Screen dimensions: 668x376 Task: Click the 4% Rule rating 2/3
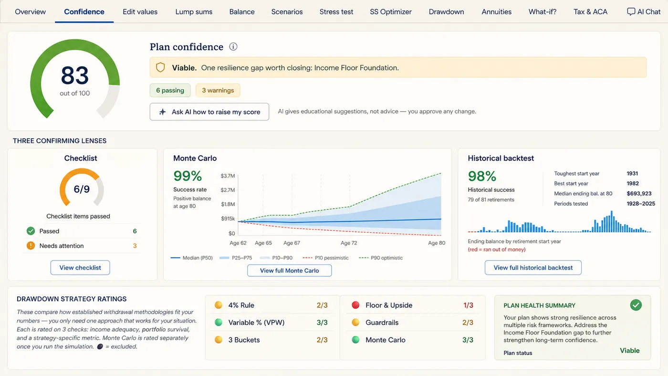point(322,305)
